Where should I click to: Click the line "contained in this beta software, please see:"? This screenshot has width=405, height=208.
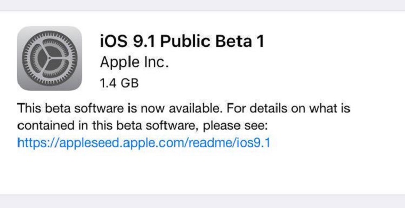[143, 126]
